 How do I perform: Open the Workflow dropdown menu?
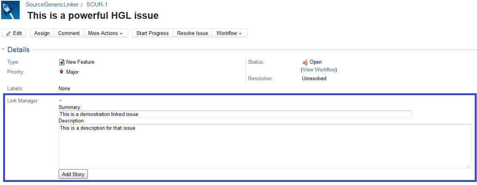(x=229, y=33)
